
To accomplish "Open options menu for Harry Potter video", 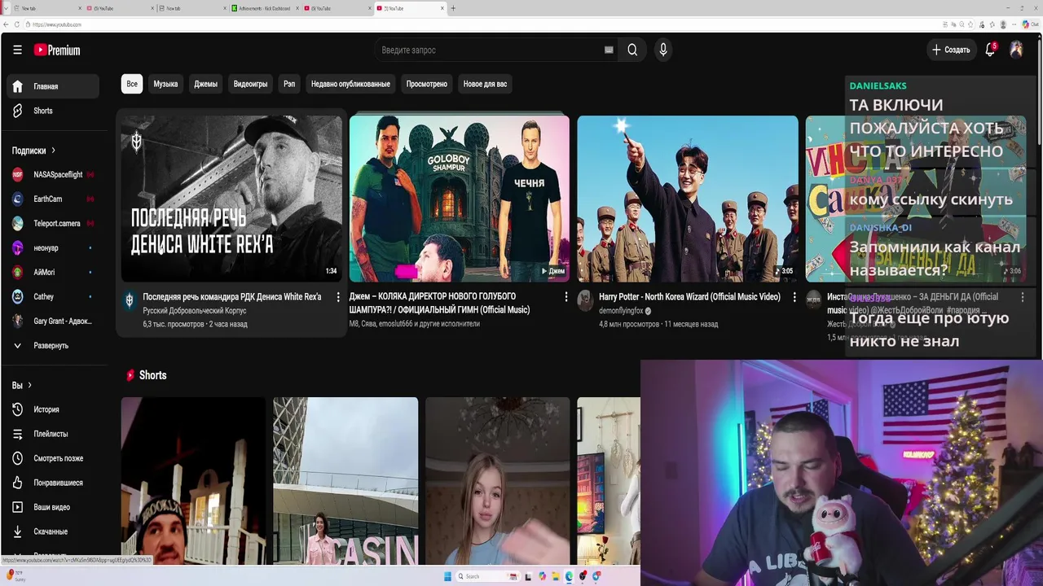I will 794,297.
